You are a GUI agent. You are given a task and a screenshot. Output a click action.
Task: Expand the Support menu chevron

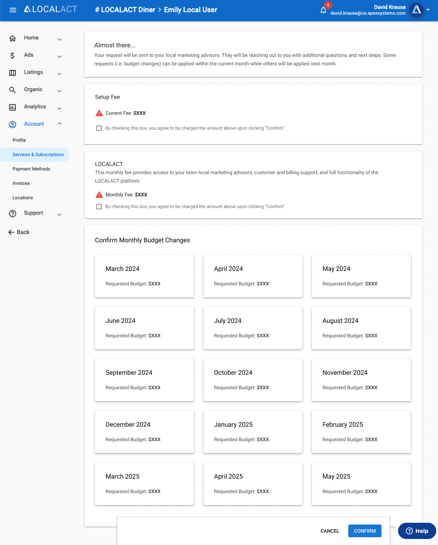(x=60, y=214)
